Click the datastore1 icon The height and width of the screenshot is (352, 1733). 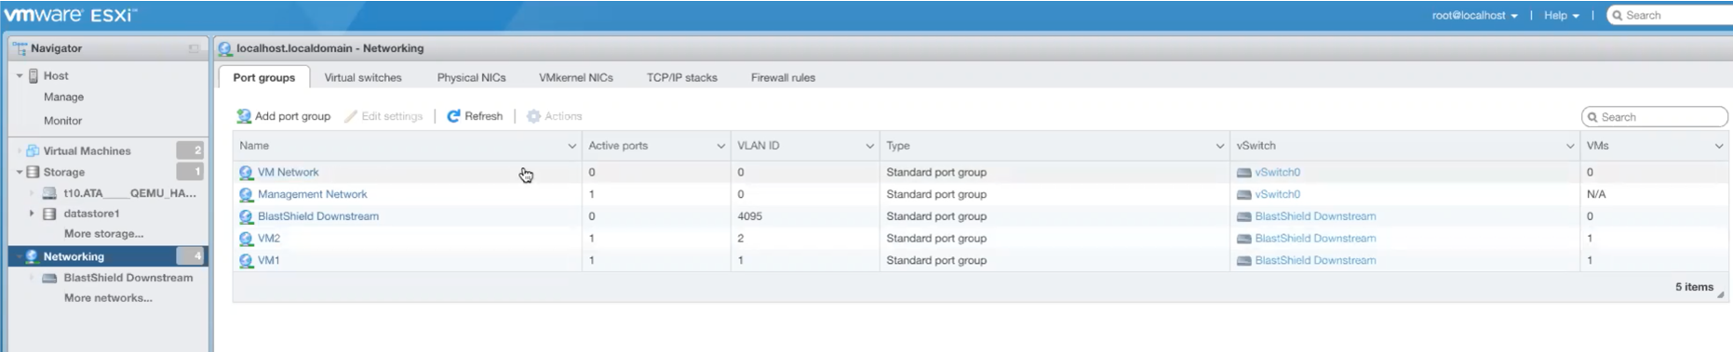(x=49, y=214)
